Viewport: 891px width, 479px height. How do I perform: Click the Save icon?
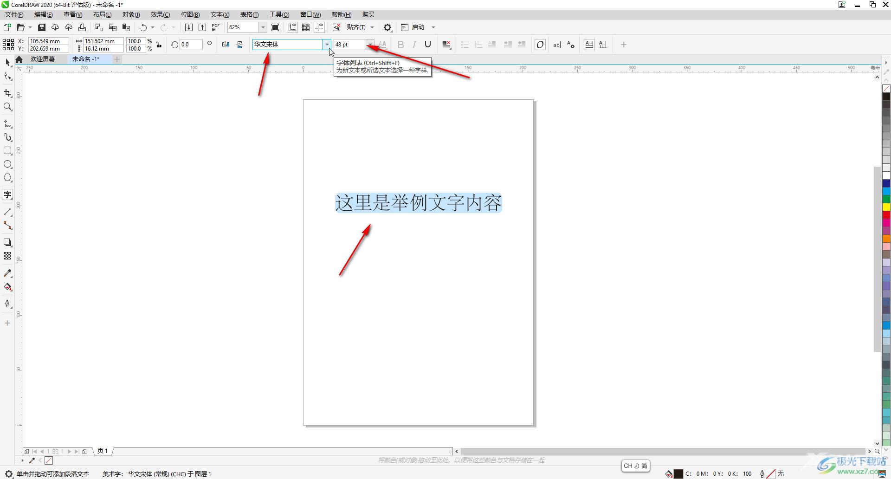point(41,27)
